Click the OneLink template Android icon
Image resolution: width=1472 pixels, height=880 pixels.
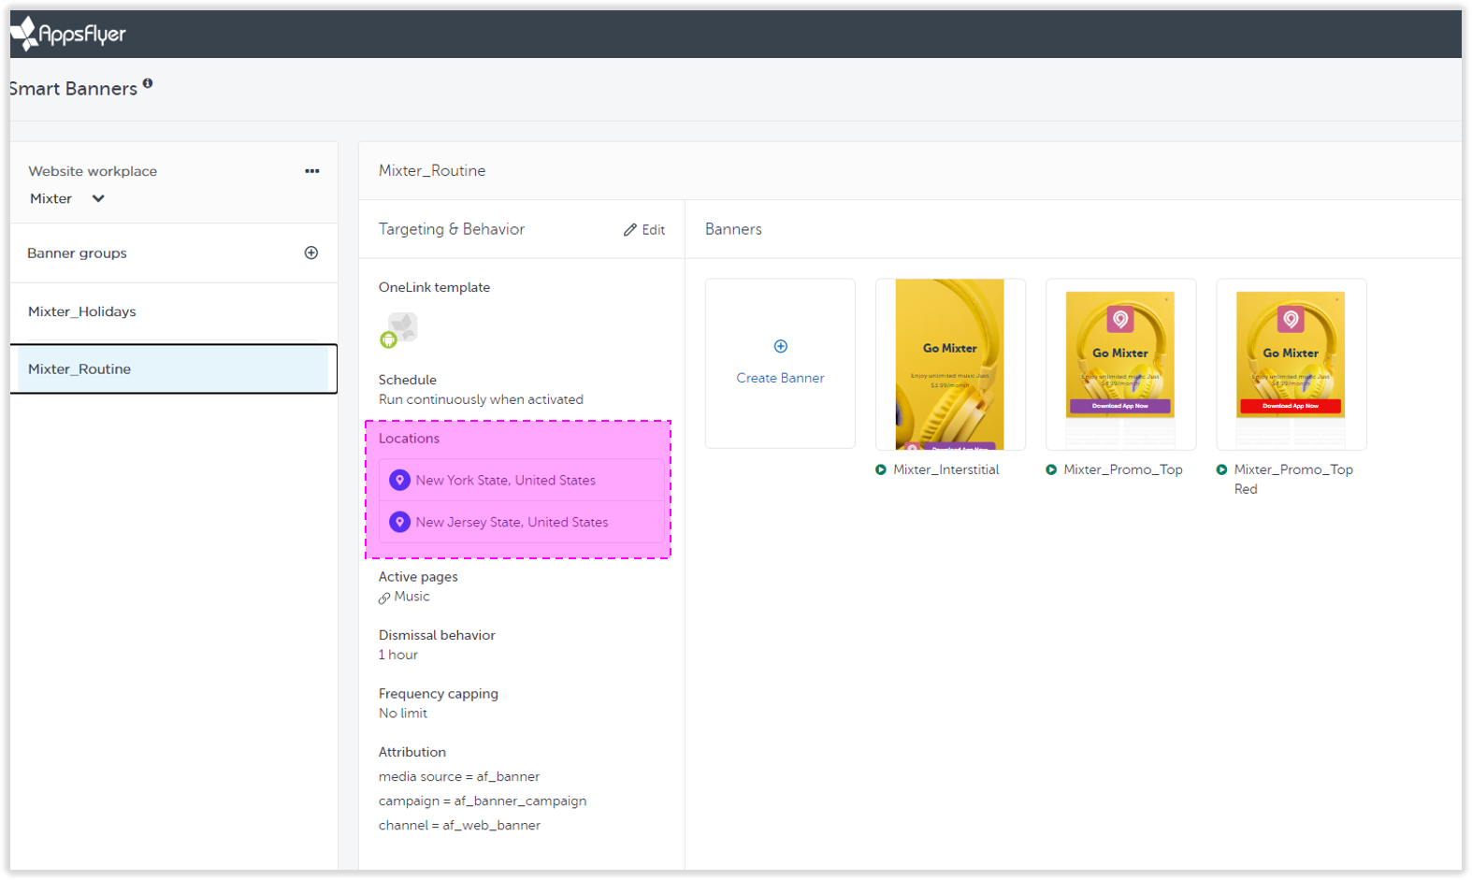click(388, 340)
